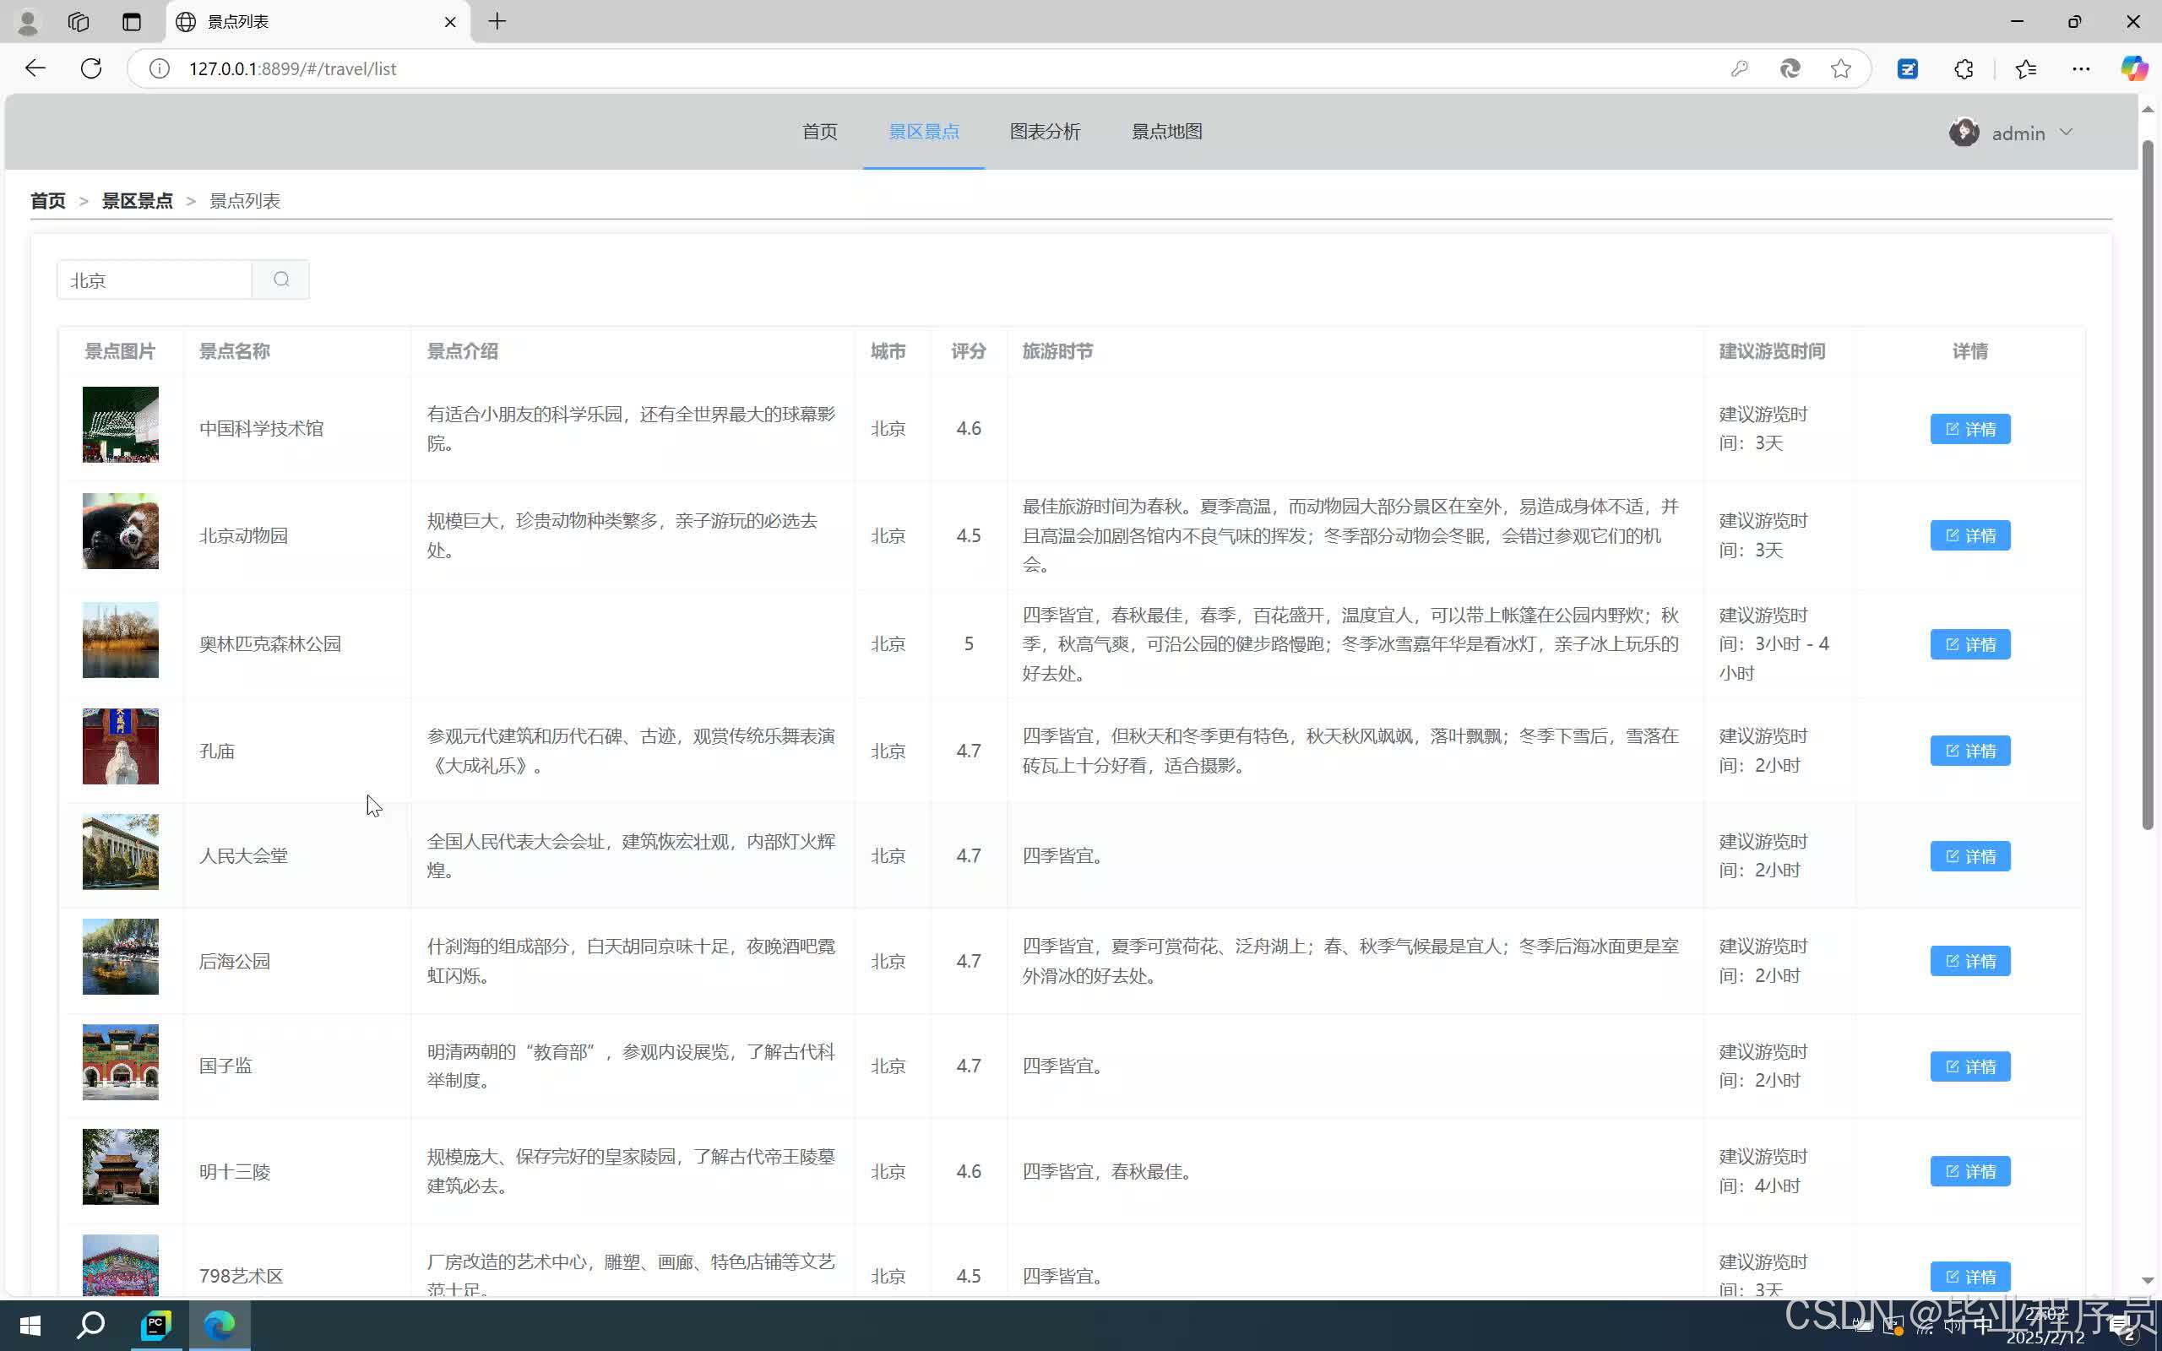The width and height of the screenshot is (2162, 1351).
Task: Open the workspaces icon in title bar
Action: [79, 21]
